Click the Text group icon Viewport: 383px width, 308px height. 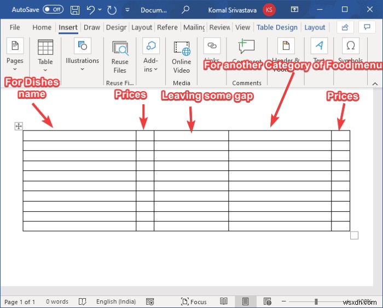(319, 46)
